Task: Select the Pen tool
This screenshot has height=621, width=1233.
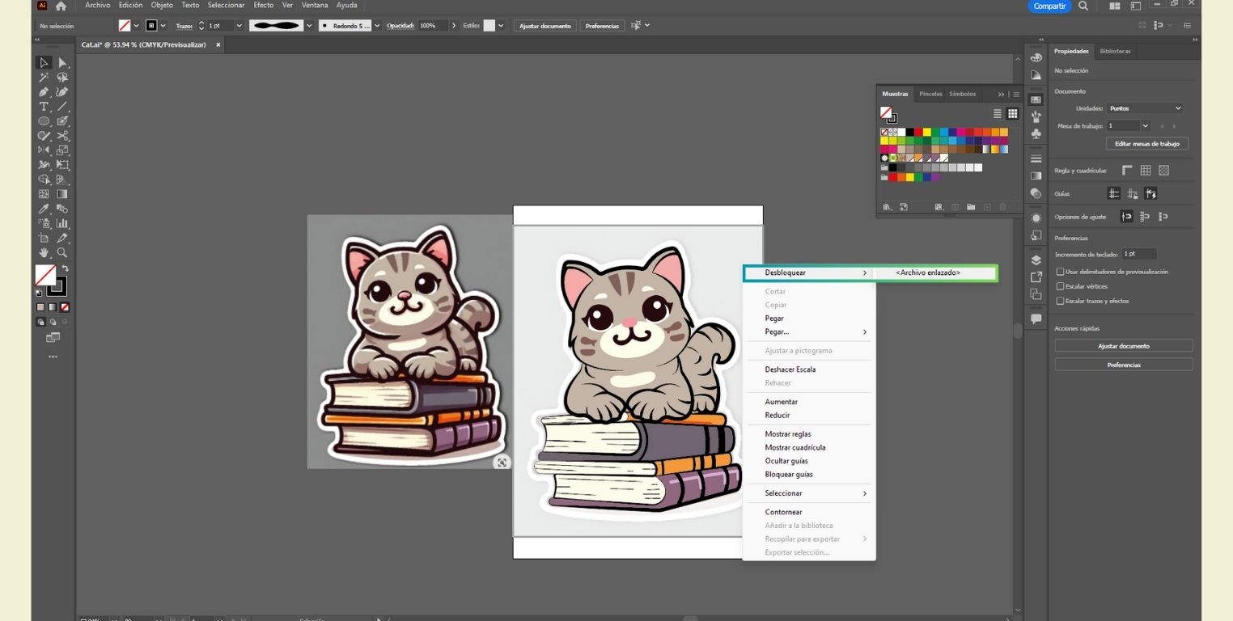Action: (44, 92)
